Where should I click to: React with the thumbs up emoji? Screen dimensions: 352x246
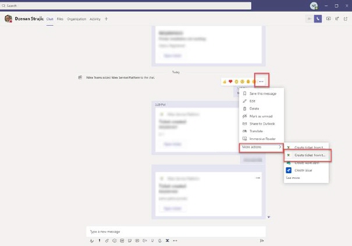pos(225,82)
